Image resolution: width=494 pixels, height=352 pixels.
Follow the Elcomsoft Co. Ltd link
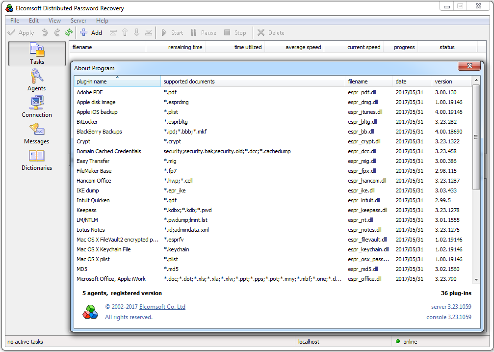click(162, 306)
